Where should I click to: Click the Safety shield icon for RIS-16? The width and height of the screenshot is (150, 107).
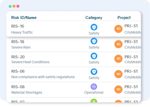click(x=94, y=27)
